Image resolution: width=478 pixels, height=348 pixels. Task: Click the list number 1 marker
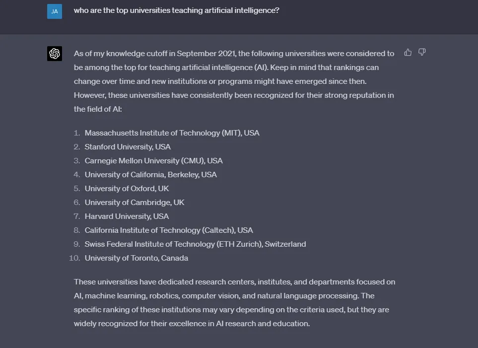point(77,133)
